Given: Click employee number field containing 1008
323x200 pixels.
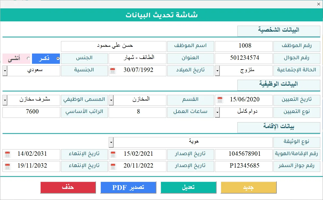Looking at the screenshot, I should click(244, 46).
